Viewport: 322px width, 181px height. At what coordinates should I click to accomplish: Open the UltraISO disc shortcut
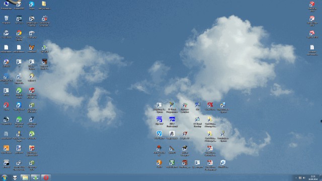coord(6,63)
